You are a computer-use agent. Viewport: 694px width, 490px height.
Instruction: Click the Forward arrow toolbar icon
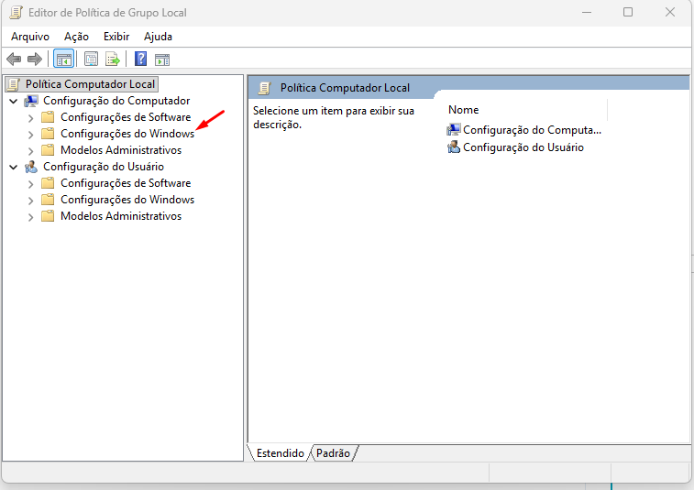point(35,60)
